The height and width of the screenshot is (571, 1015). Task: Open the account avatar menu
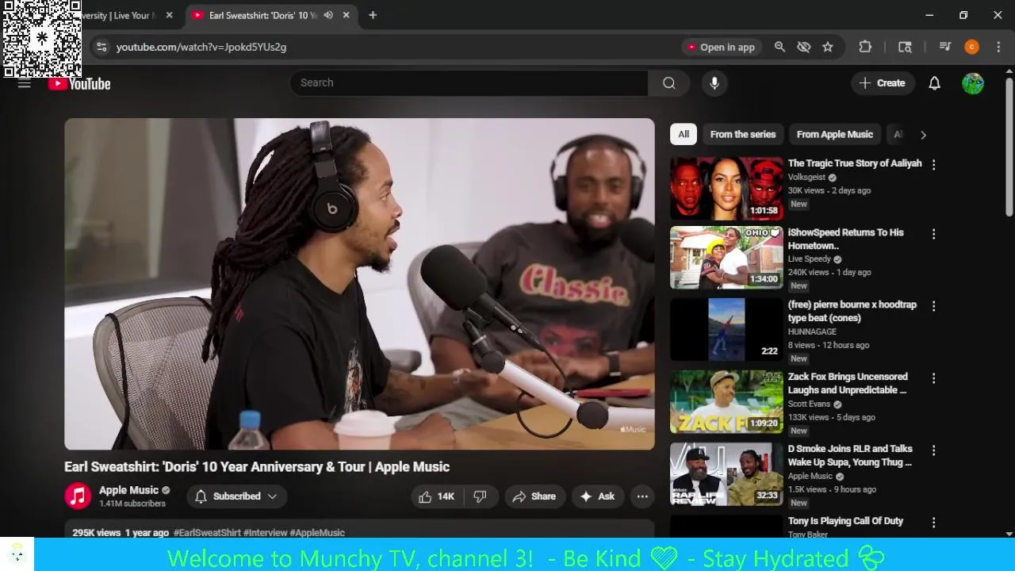coord(973,83)
